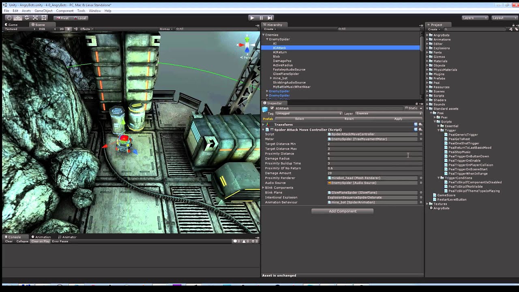Viewport: 519px width, 292px height.
Task: Toggle Clear on Play option
Action: point(40,241)
